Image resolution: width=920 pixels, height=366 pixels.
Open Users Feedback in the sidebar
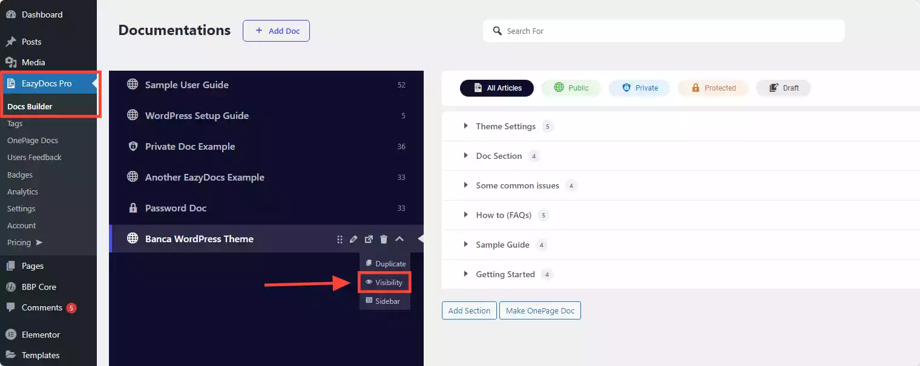34,158
